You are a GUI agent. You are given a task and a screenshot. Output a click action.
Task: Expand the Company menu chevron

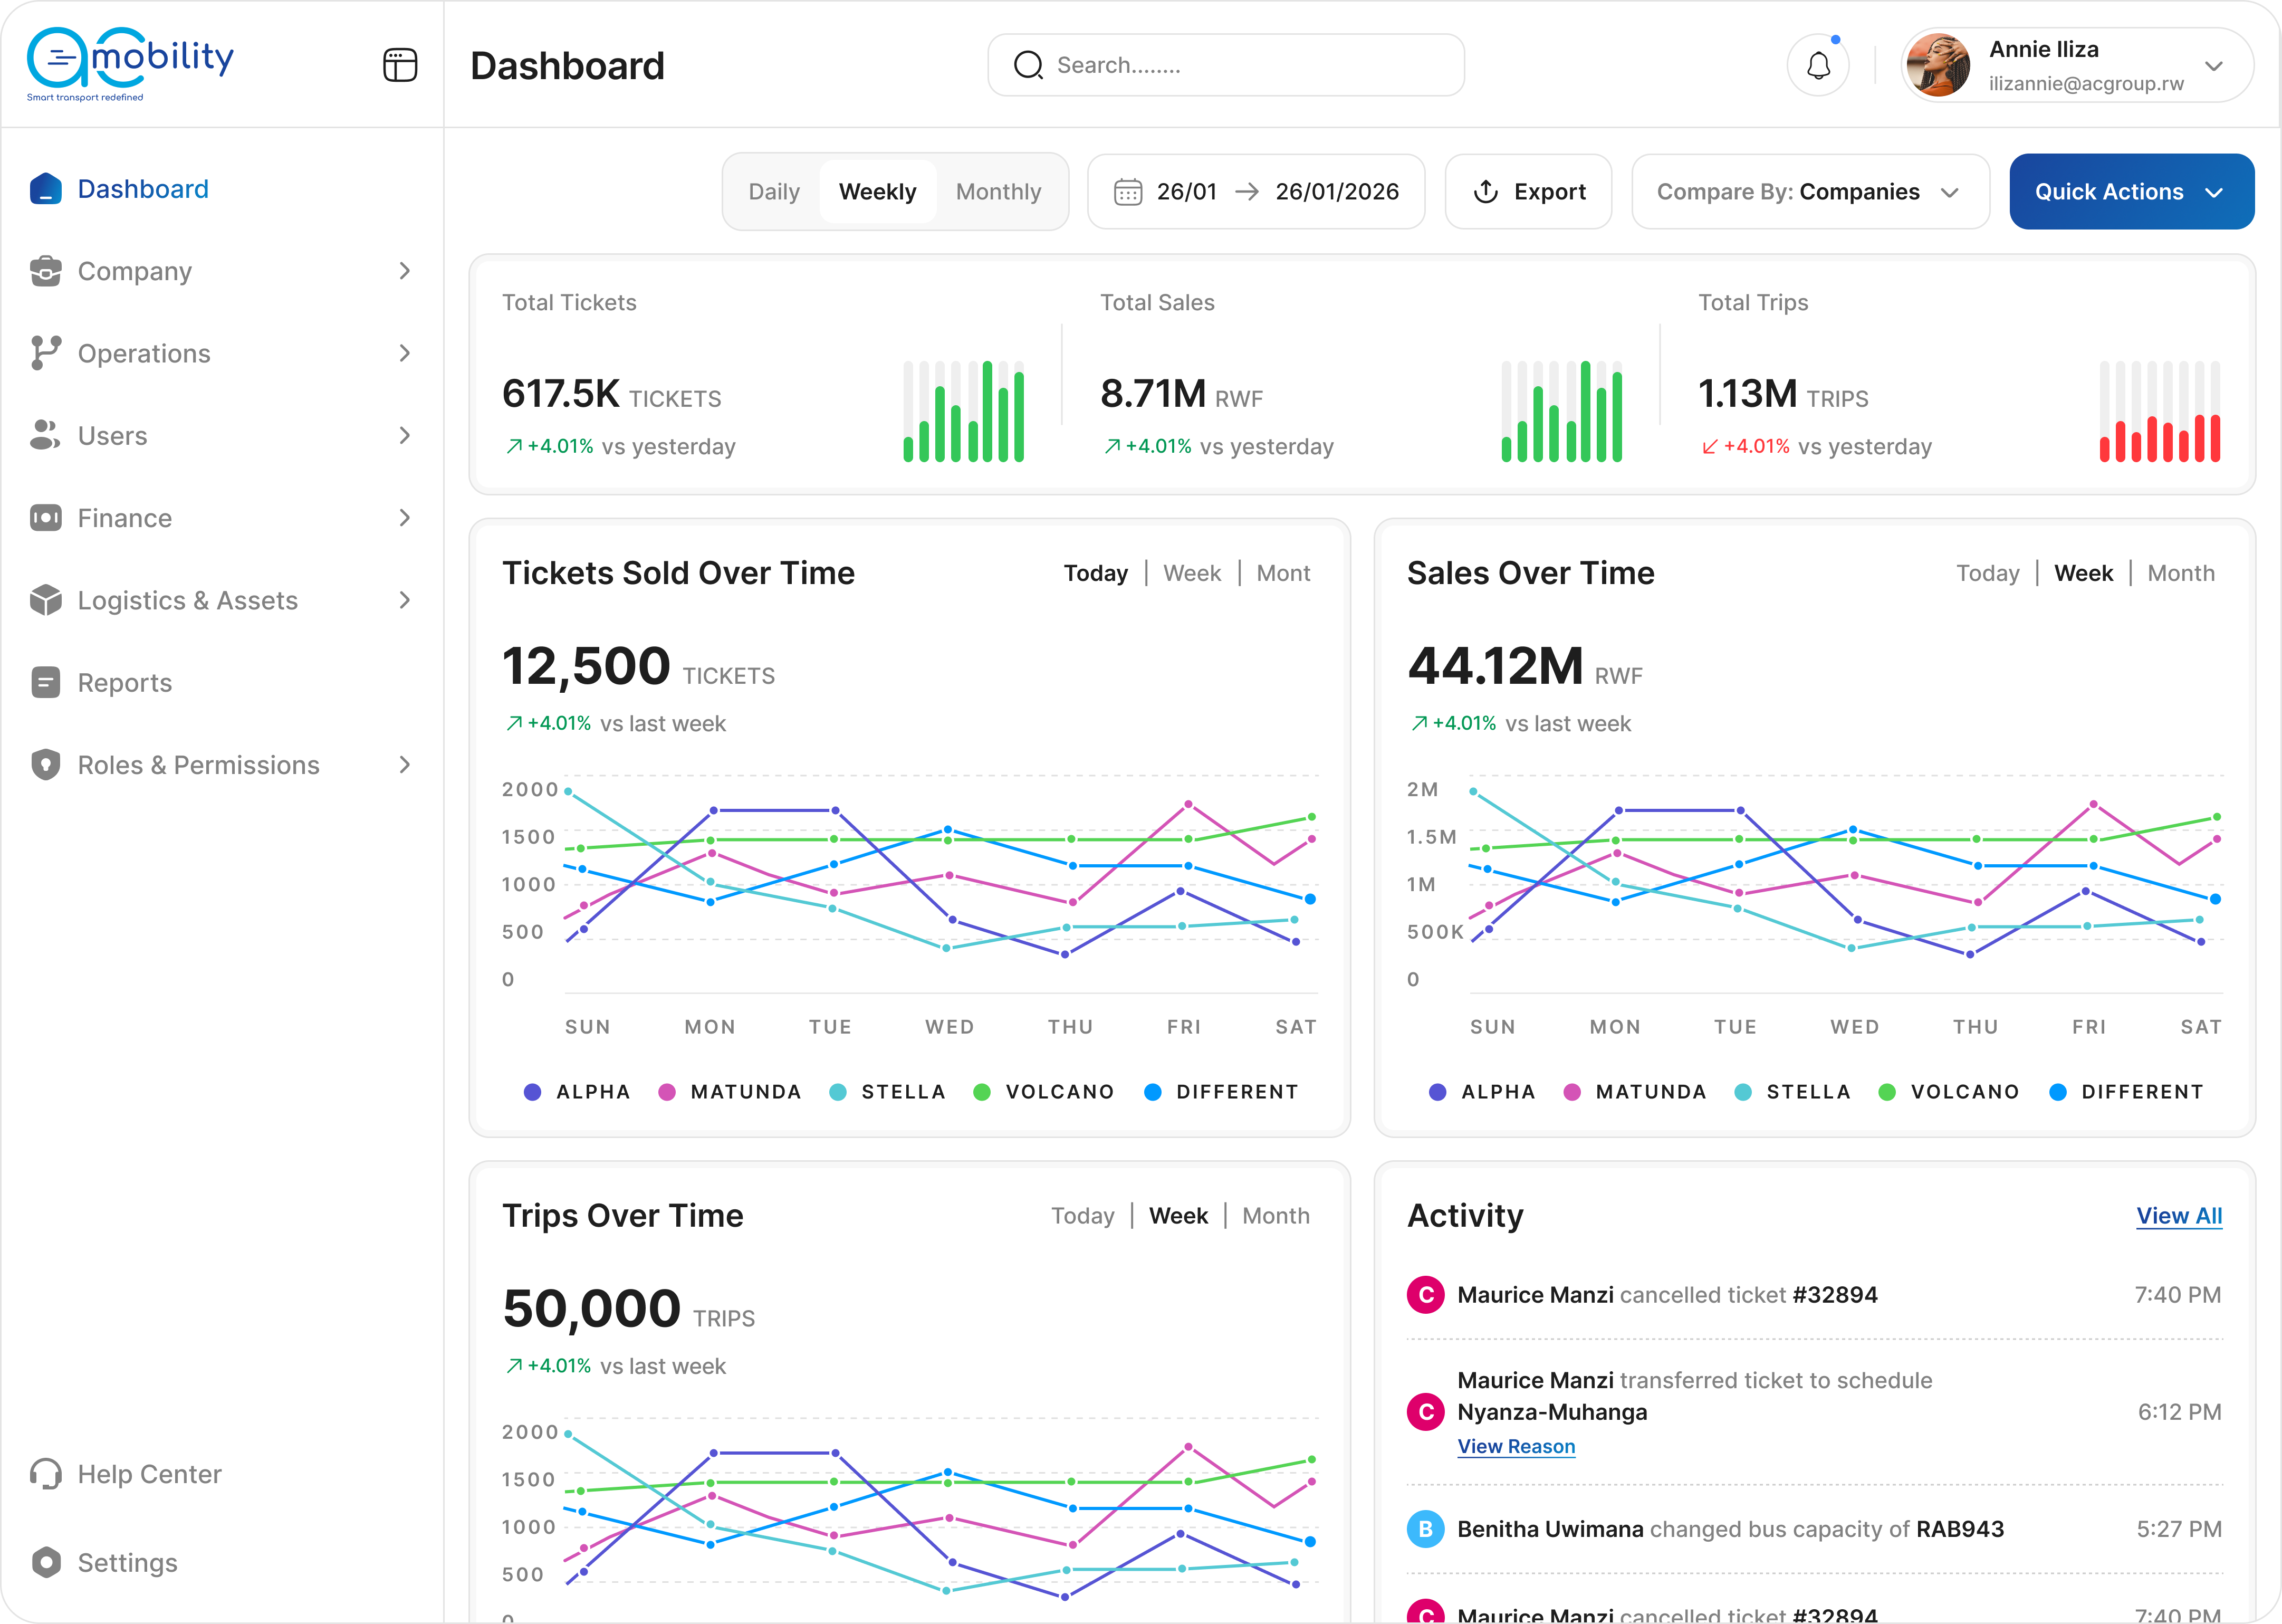click(405, 271)
